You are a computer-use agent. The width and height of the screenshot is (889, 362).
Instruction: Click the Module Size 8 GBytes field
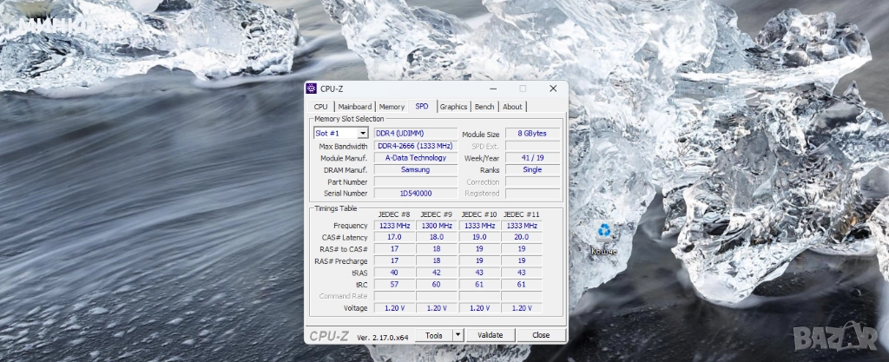532,134
